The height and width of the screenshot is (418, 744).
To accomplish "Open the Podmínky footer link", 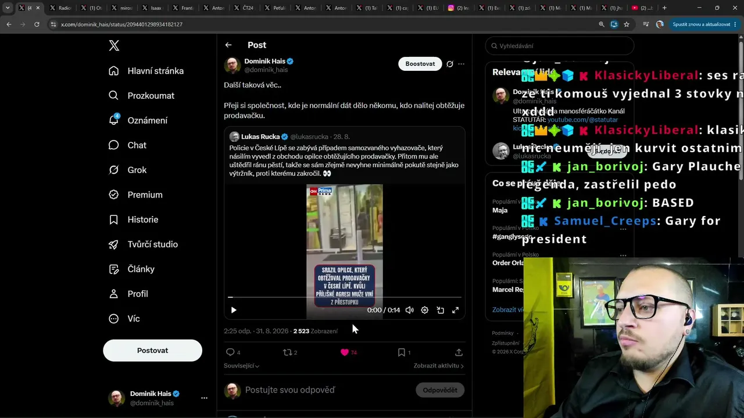I will click(503, 333).
